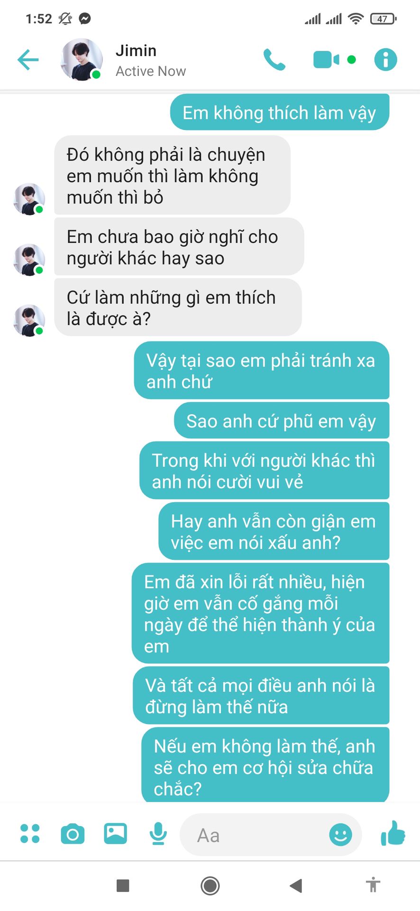420x911 pixels.
Task: Tap the accessibility shortcut in navigation bar
Action: 373,885
